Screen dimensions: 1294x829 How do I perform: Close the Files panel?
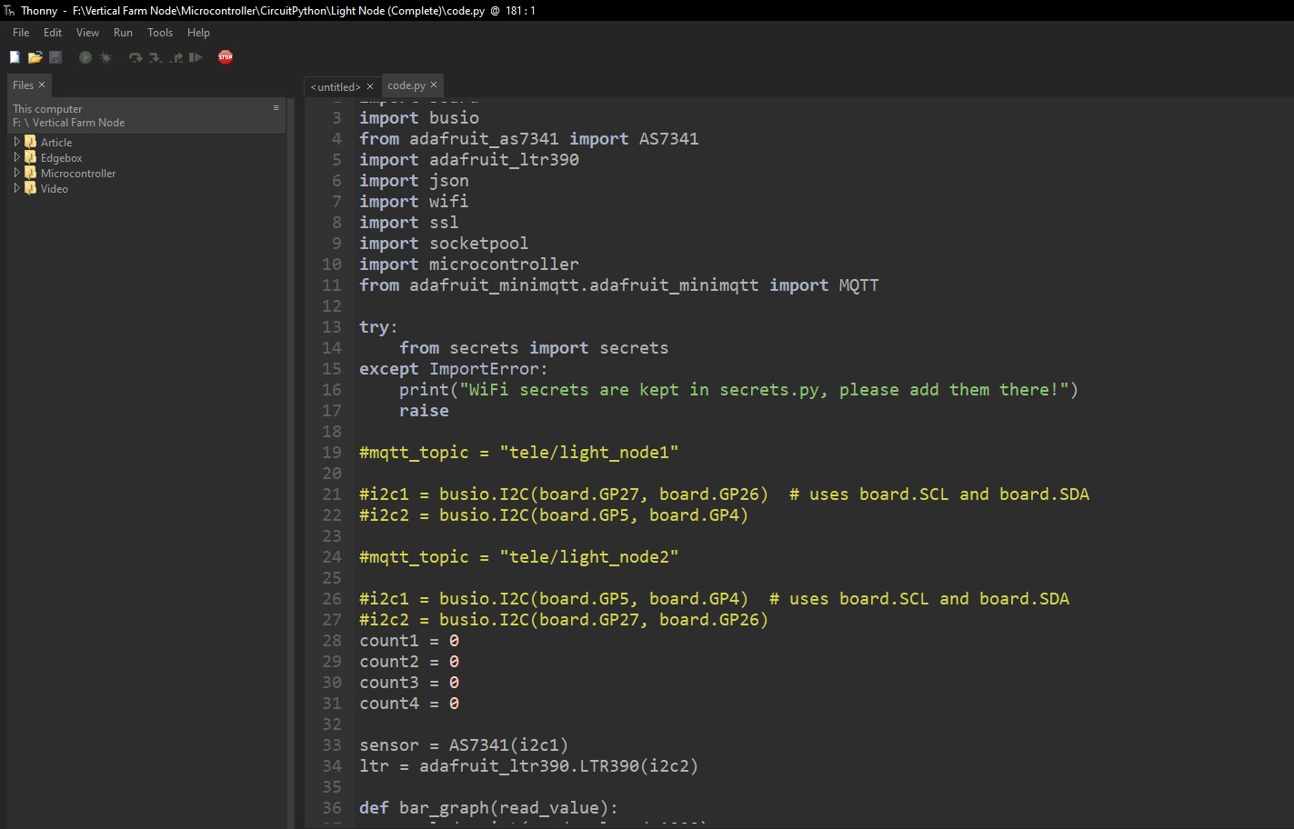[x=42, y=85]
